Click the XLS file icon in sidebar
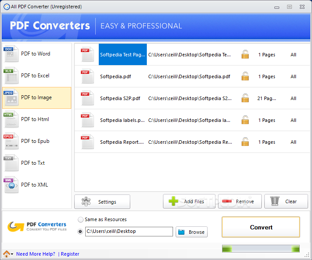Viewport: 312px width, 260px height. (11, 76)
